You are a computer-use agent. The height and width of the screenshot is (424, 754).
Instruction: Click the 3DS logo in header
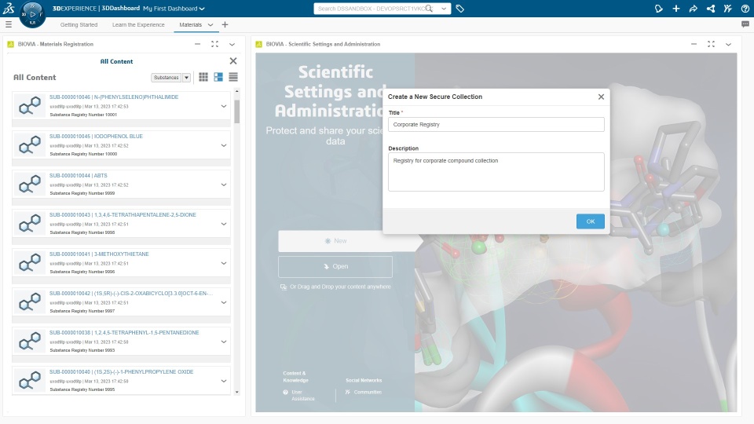(9, 8)
